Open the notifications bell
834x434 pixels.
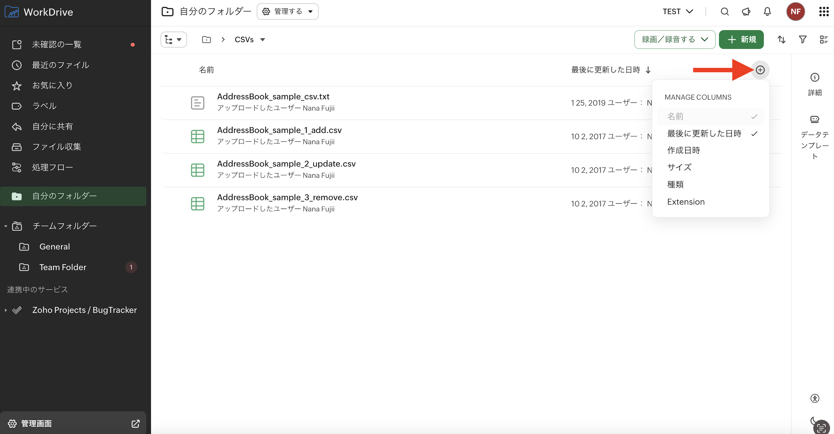(767, 12)
